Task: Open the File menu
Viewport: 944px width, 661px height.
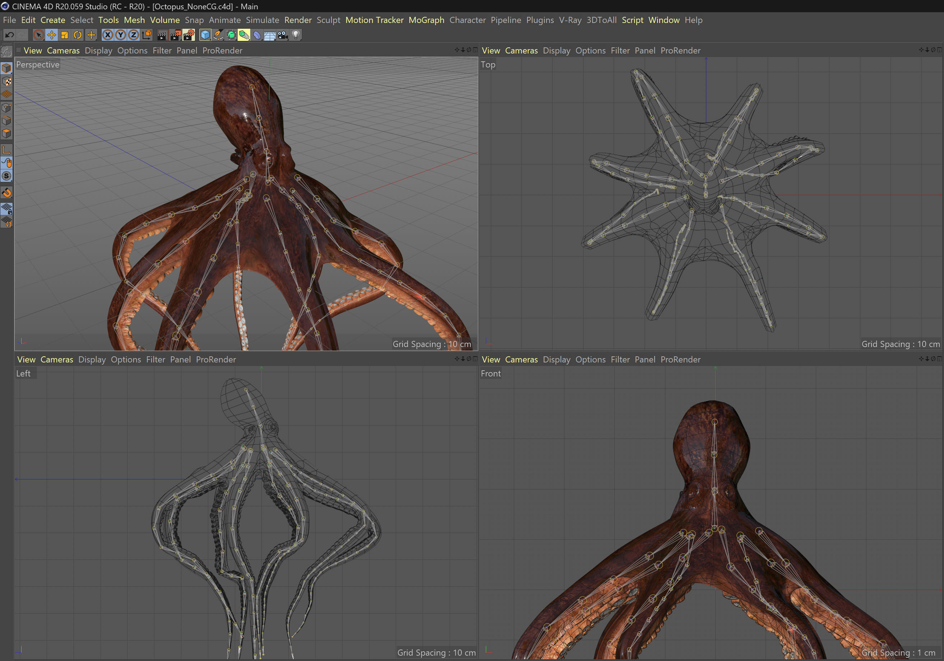Action: tap(9, 20)
